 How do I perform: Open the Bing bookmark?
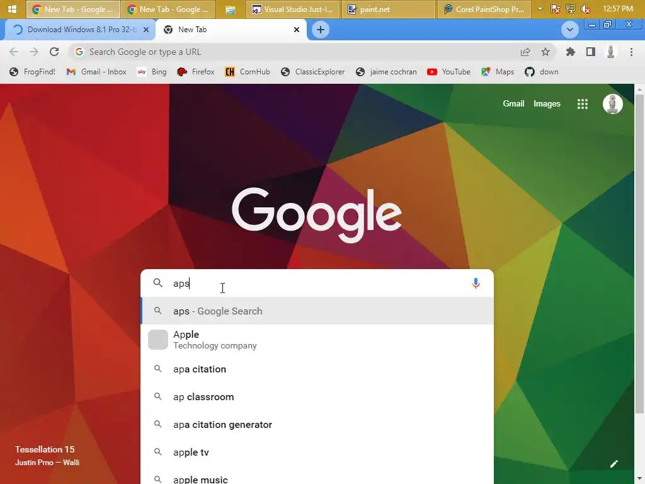pyautogui.click(x=152, y=72)
